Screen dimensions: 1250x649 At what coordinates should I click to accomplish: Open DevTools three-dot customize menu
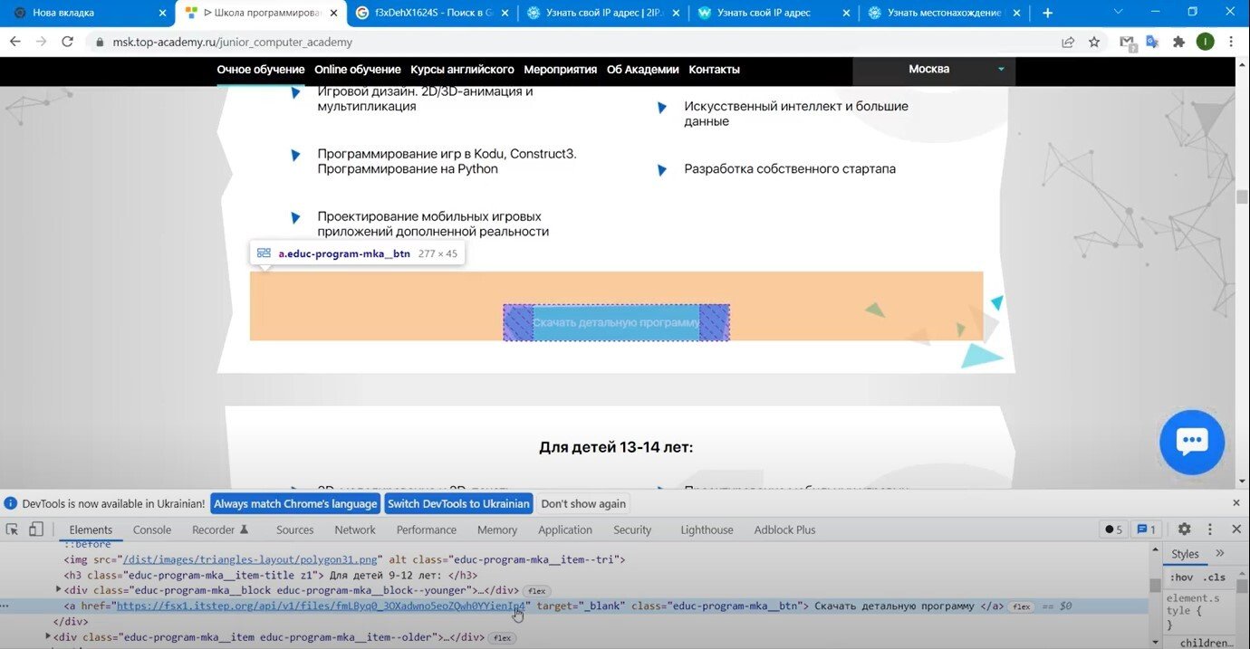click(1210, 530)
